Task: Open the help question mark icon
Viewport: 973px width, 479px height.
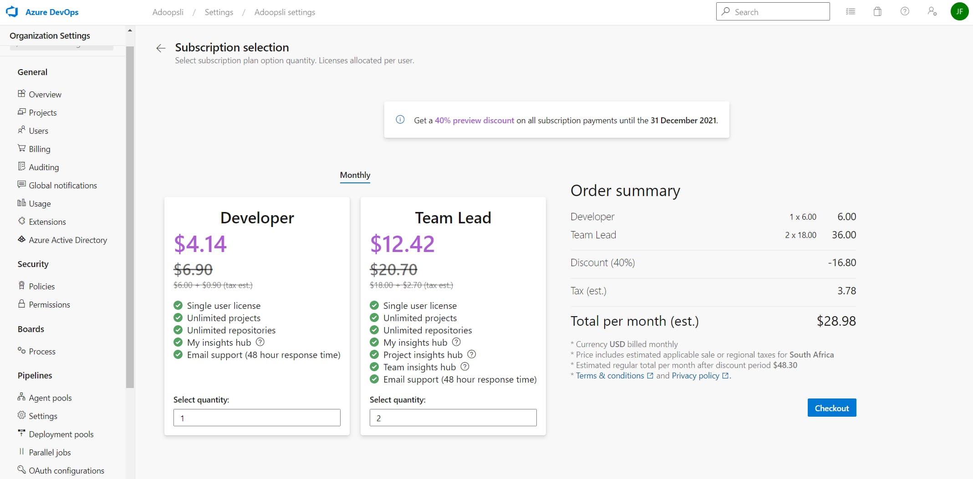Action: pyautogui.click(x=905, y=11)
